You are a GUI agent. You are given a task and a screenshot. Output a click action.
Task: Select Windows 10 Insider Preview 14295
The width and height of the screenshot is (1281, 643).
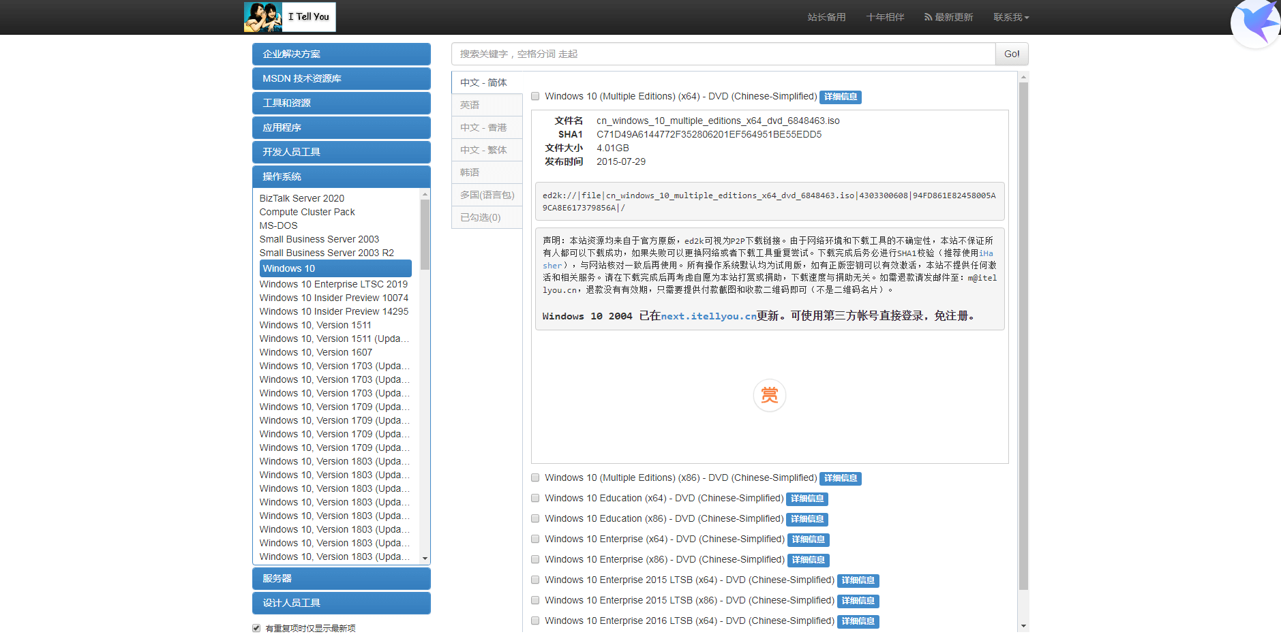[x=334, y=311]
